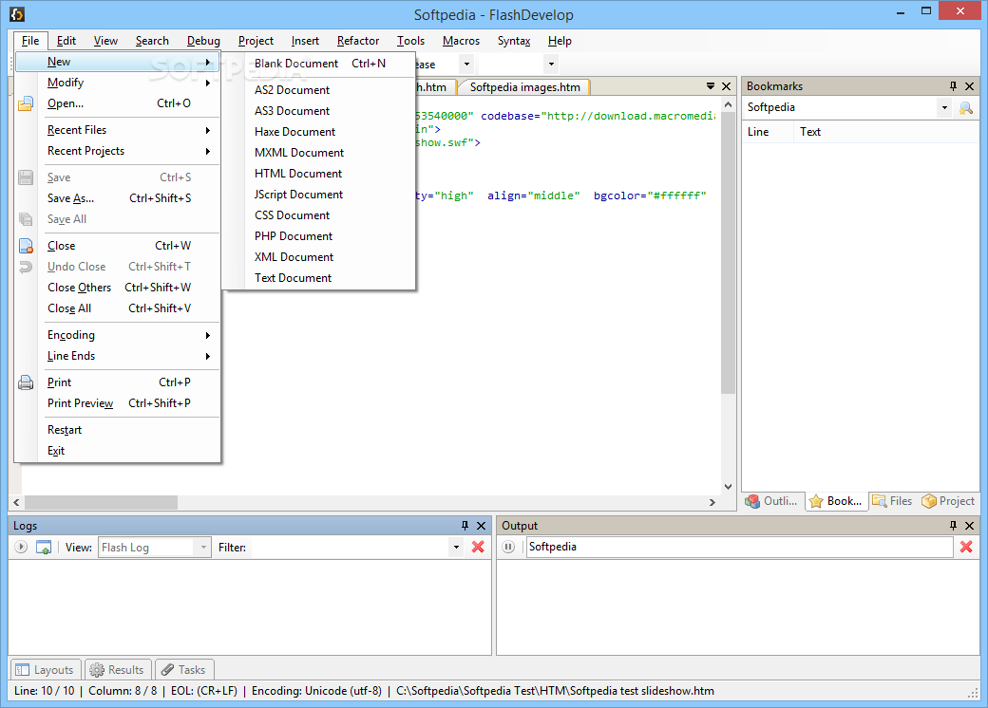This screenshot has width=988, height=708.
Task: Click the Output Softpedia input field
Action: [x=740, y=547]
